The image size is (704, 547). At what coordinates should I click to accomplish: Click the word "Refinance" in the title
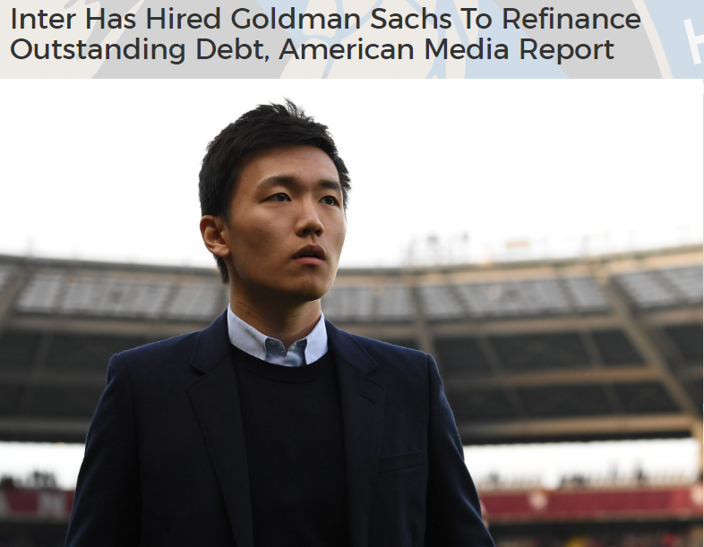(x=571, y=19)
